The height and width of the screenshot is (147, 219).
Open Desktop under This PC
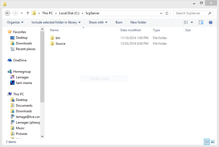point(22,100)
